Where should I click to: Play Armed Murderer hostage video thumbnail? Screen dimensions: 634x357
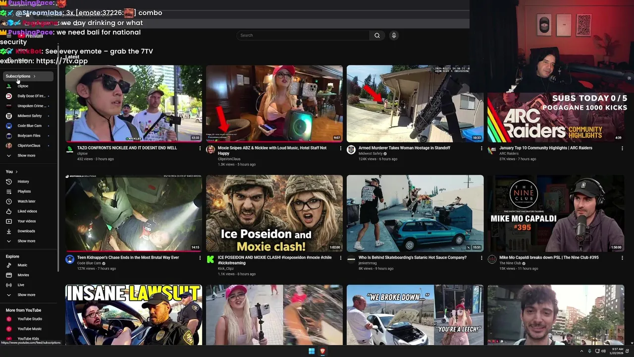point(415,104)
